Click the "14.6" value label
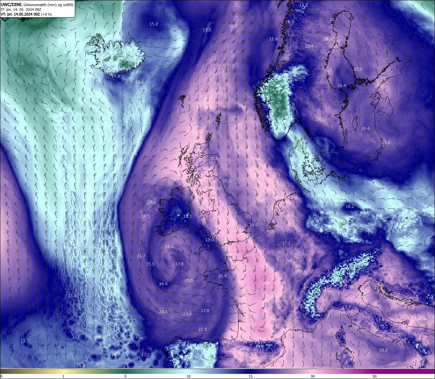435x379 pixels. coord(163,284)
